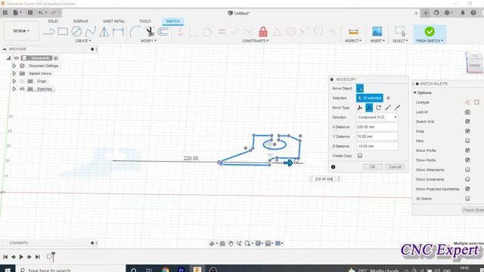Click the Orbit navigation tool
This screenshot has height=272, width=484.
(212, 243)
